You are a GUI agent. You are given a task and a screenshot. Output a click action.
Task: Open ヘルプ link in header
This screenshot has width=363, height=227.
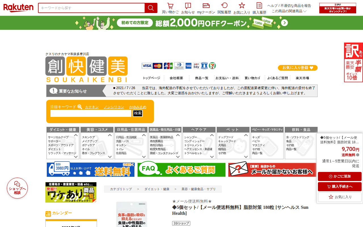[x=273, y=6]
